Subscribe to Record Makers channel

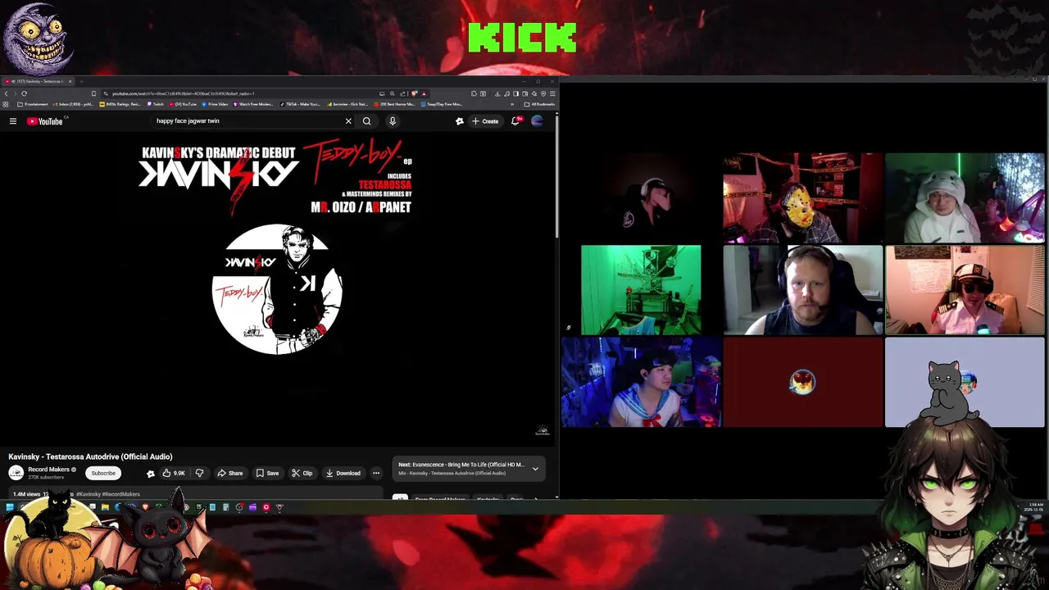point(103,473)
